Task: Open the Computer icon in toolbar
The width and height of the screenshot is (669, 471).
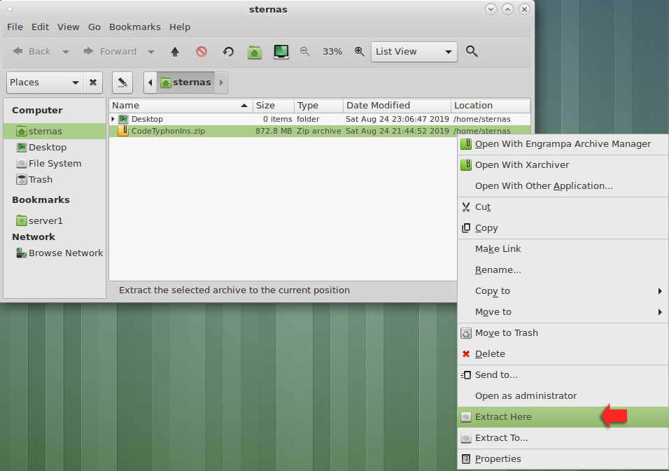Action: 281,52
